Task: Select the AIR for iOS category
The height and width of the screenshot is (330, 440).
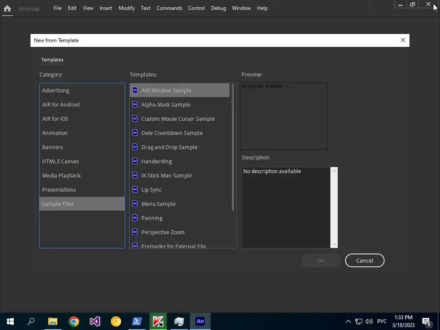Action: [82, 119]
